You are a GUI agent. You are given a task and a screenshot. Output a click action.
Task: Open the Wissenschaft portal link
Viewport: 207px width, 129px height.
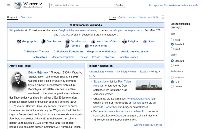[98, 46]
